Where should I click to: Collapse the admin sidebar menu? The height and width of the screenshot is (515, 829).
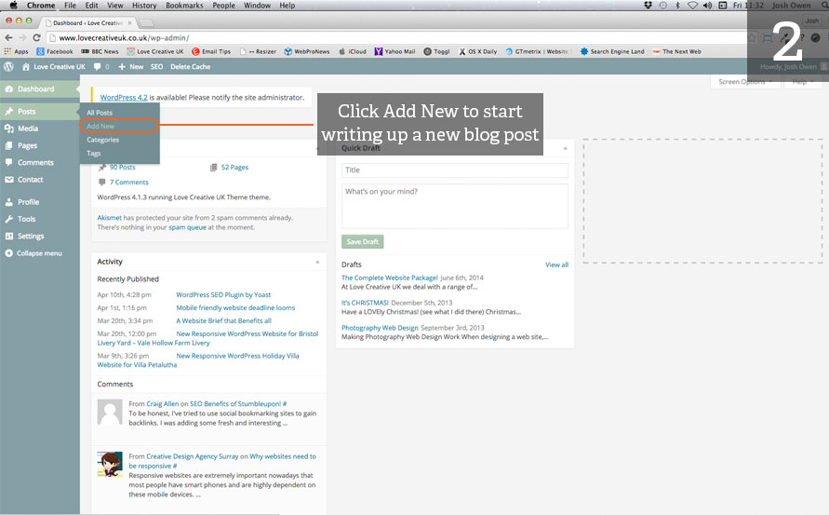[x=33, y=253]
